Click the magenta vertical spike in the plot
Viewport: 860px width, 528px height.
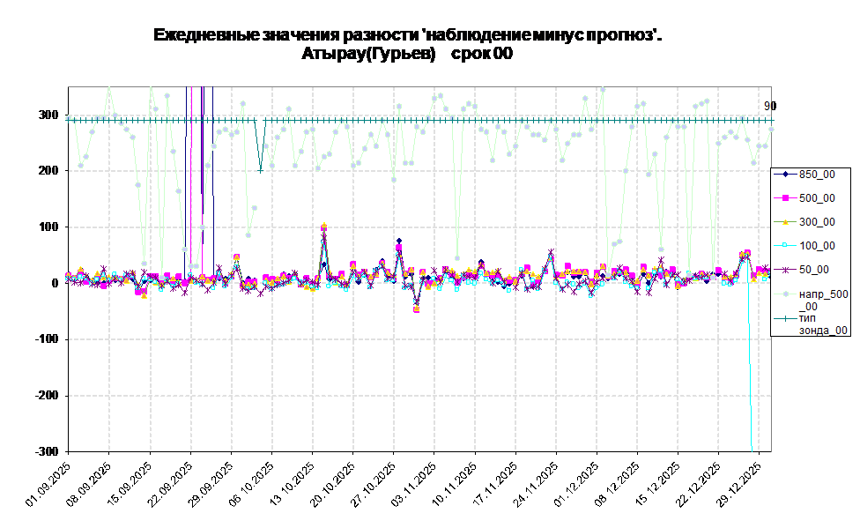click(x=190, y=176)
